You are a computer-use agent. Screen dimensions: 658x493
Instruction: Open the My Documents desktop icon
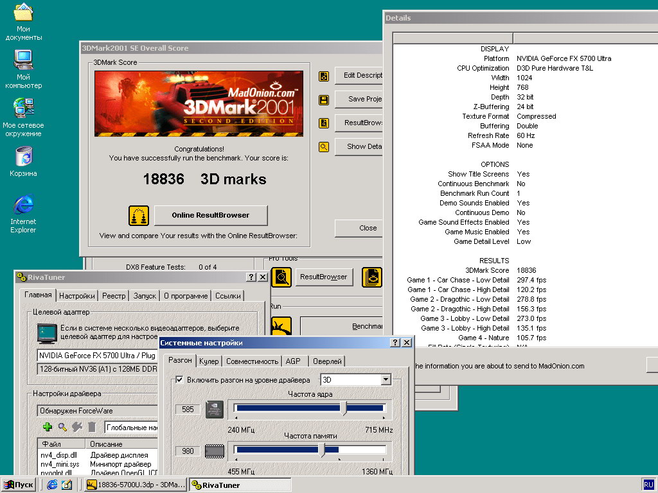click(23, 22)
